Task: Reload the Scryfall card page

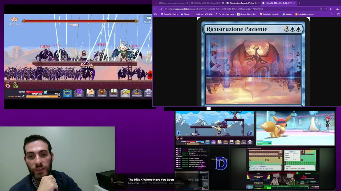Action: tap(161, 9)
